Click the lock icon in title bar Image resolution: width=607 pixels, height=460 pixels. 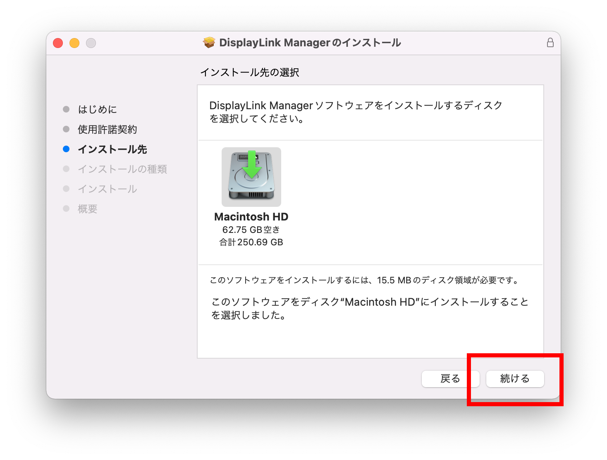click(550, 43)
